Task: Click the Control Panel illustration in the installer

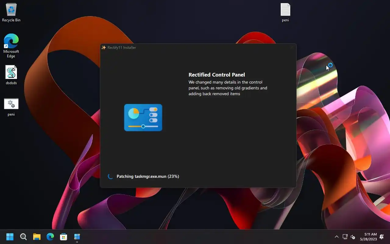Action: [143, 118]
